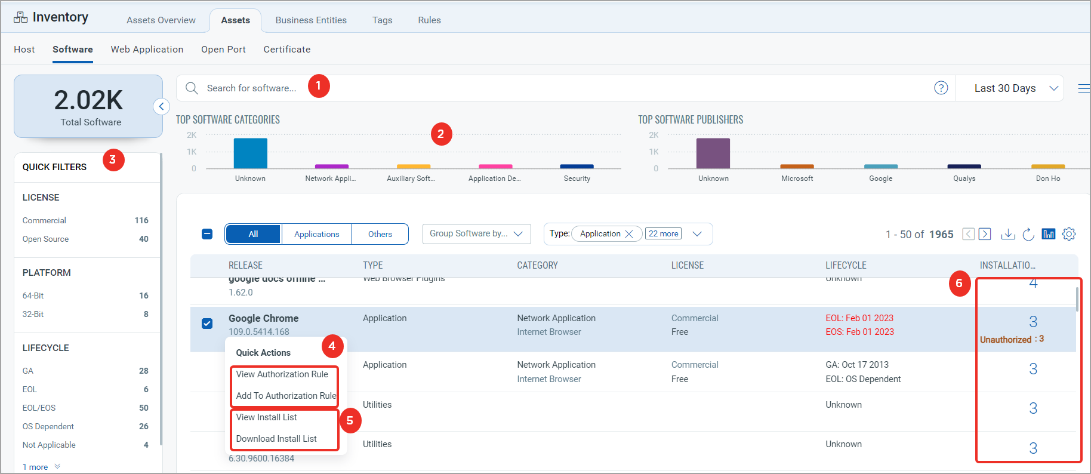Click the table vertical scrollbar

point(1077,299)
